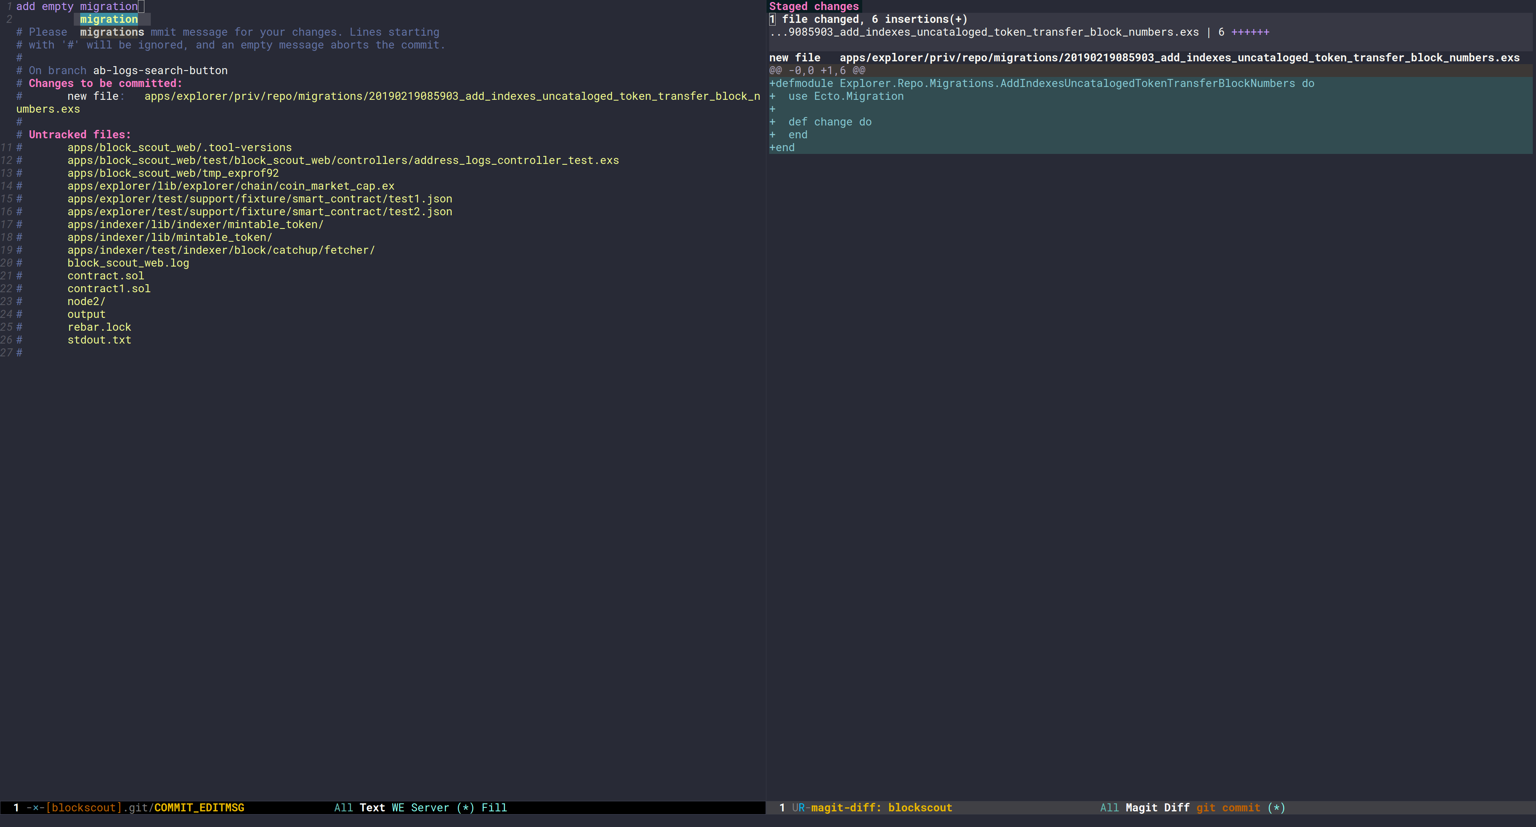Click the '+ use Ecto.Migration' diff line
This screenshot has width=1536, height=827.
click(x=837, y=96)
